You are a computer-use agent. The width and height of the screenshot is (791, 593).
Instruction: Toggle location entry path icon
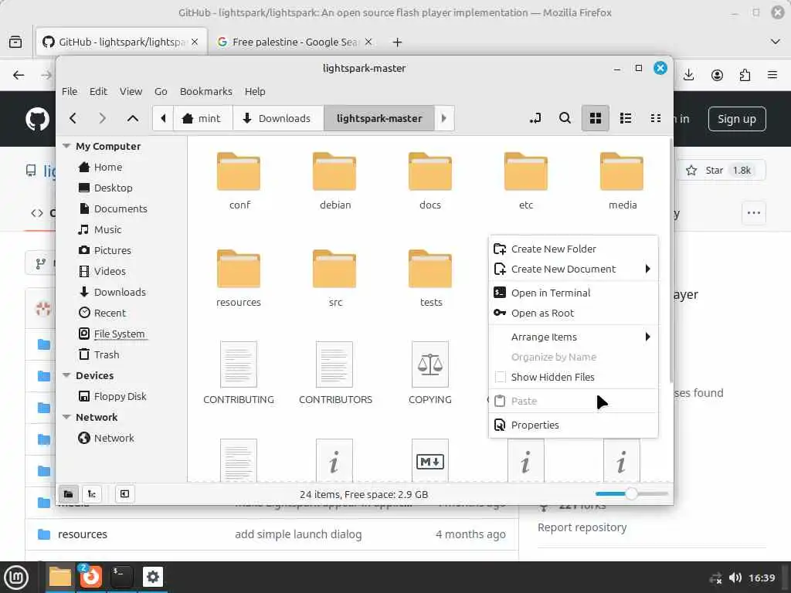(x=535, y=118)
